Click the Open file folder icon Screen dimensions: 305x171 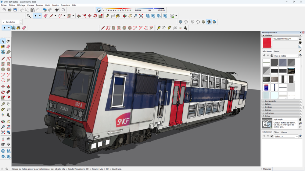9,10
